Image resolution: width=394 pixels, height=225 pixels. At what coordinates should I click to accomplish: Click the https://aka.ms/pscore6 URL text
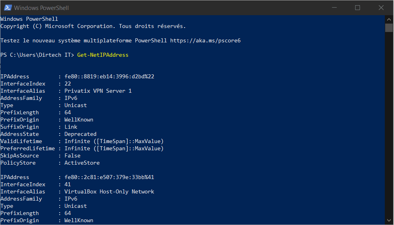click(x=205, y=41)
